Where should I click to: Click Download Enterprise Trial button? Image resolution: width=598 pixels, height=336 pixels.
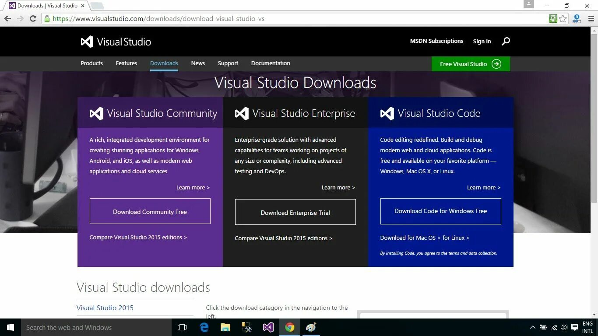point(295,212)
